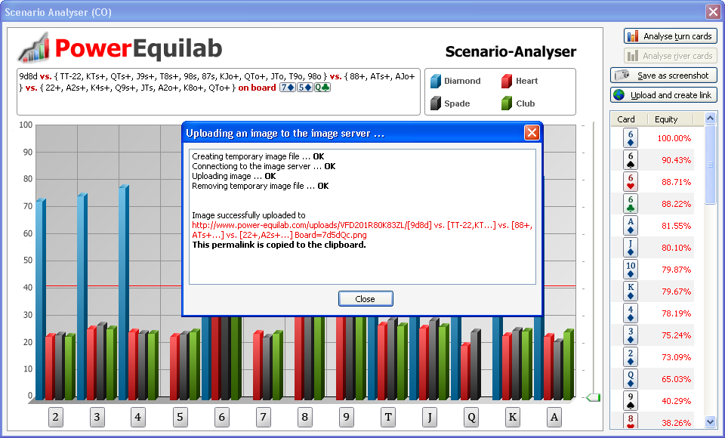Close the Scenario Analyser window

tap(712, 11)
